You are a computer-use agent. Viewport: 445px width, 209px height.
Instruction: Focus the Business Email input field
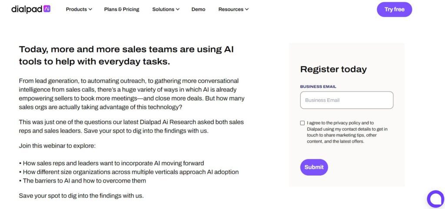click(x=346, y=100)
